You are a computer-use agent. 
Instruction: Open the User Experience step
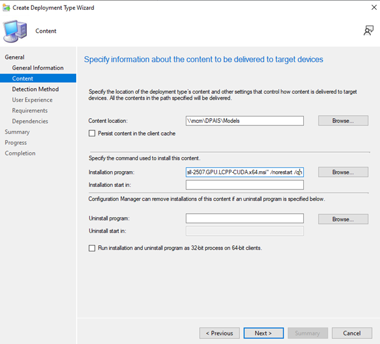pos(32,100)
